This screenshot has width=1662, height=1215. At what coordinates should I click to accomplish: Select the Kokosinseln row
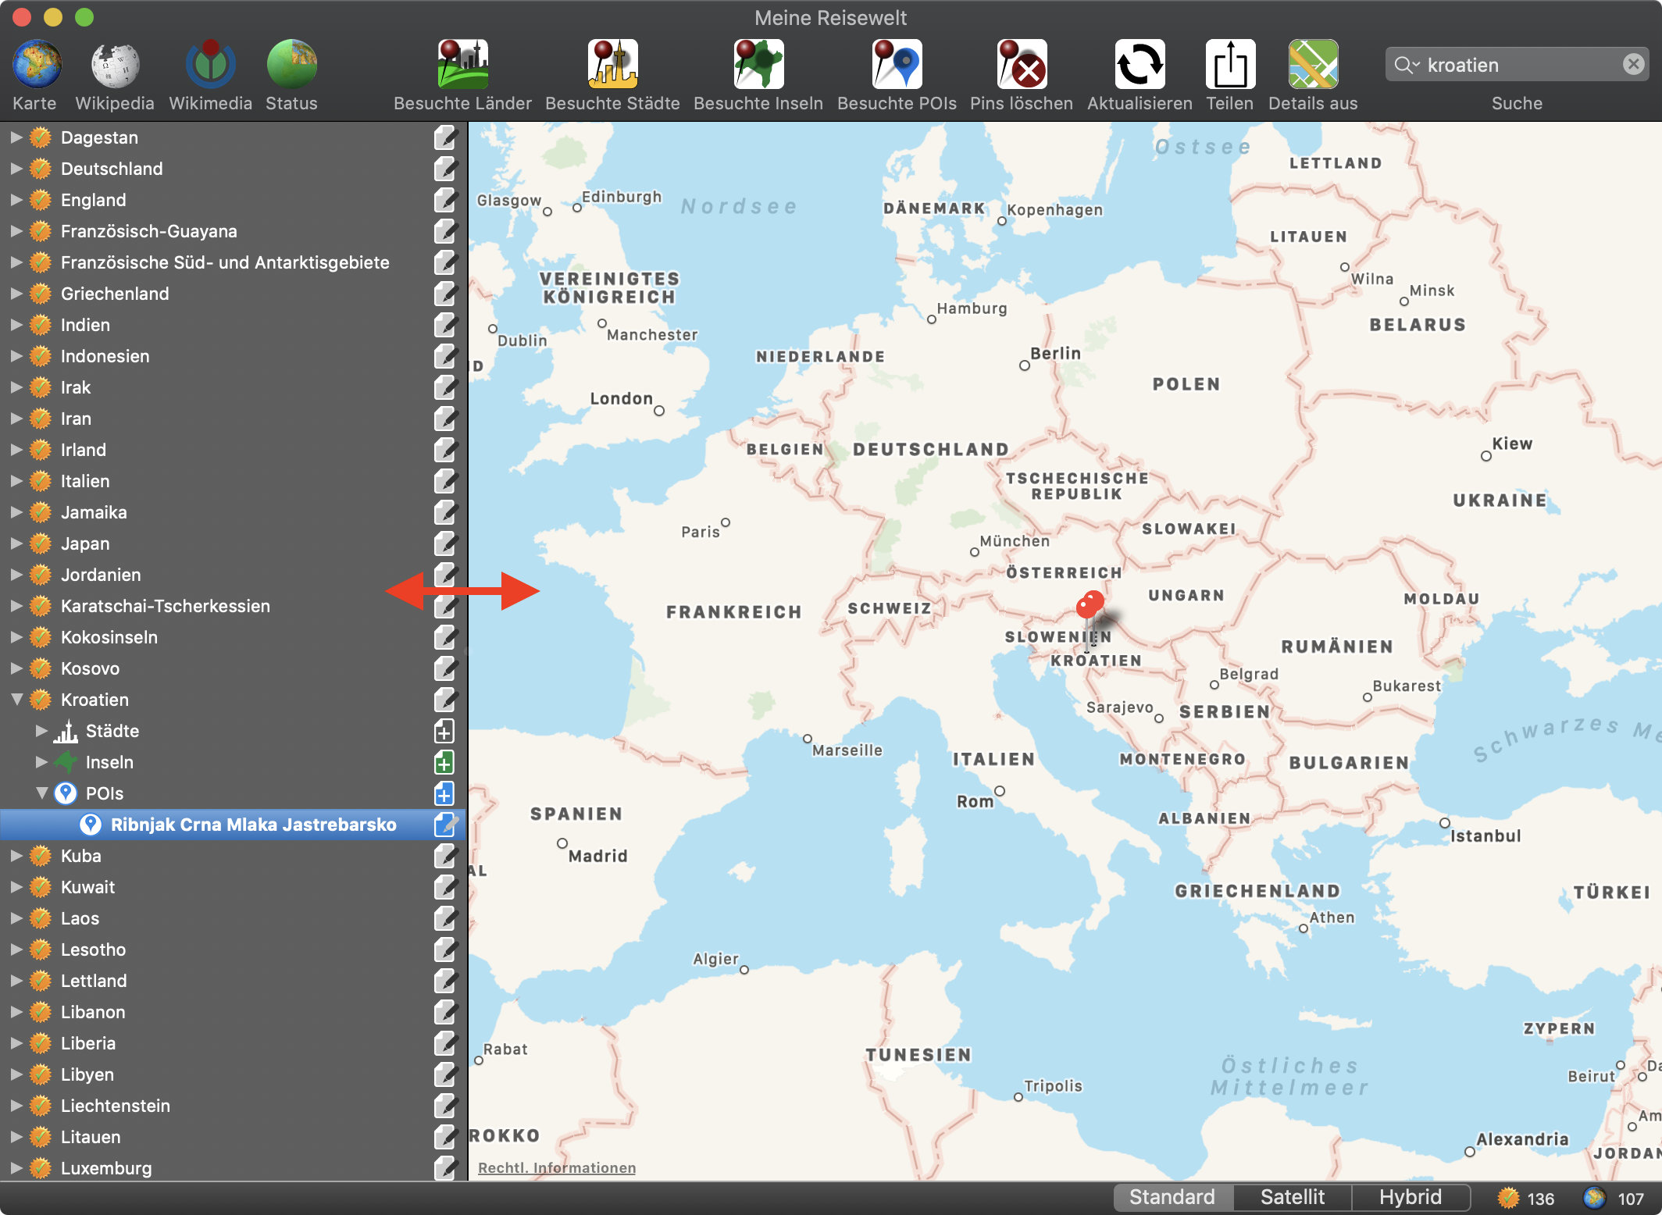coord(233,637)
